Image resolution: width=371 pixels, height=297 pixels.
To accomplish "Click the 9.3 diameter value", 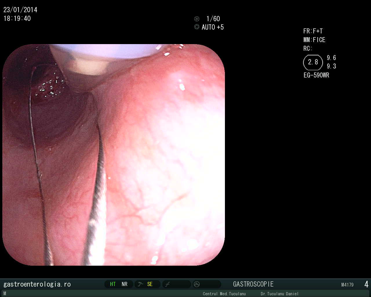I will (332, 66).
